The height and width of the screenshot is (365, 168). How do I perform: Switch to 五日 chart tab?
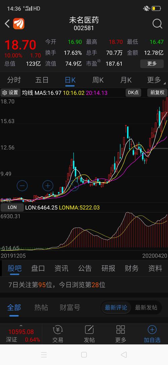click(42, 80)
